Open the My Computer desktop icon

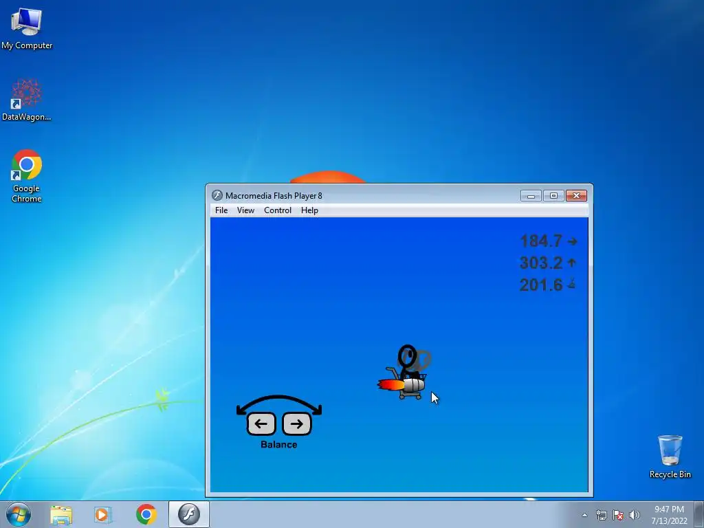pos(27,27)
